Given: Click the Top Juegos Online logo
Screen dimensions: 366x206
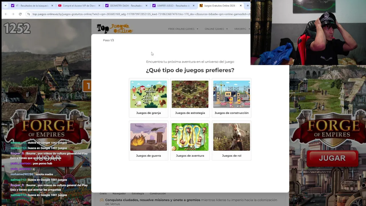Looking at the screenshot, I should (x=115, y=28).
